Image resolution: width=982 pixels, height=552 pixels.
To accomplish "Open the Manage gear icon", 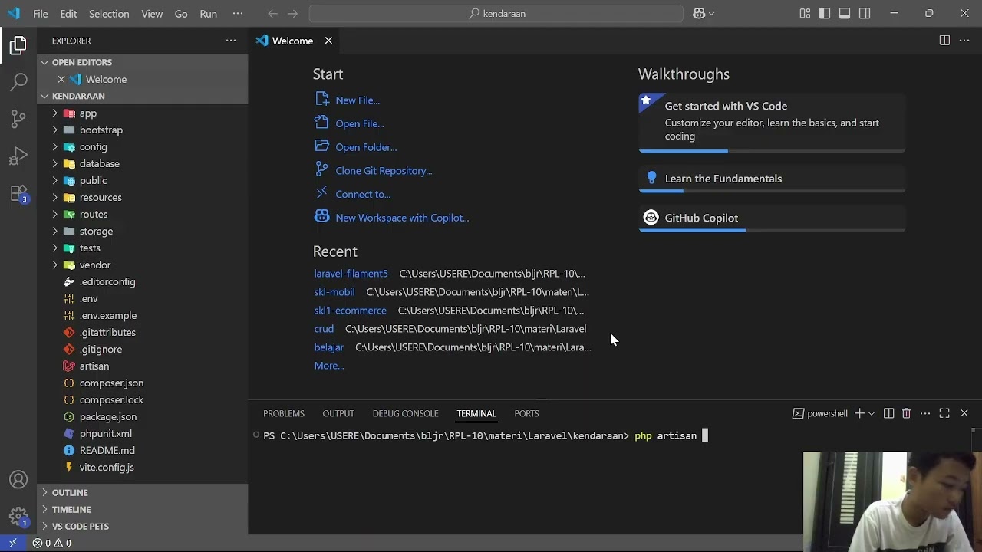I will point(18,516).
